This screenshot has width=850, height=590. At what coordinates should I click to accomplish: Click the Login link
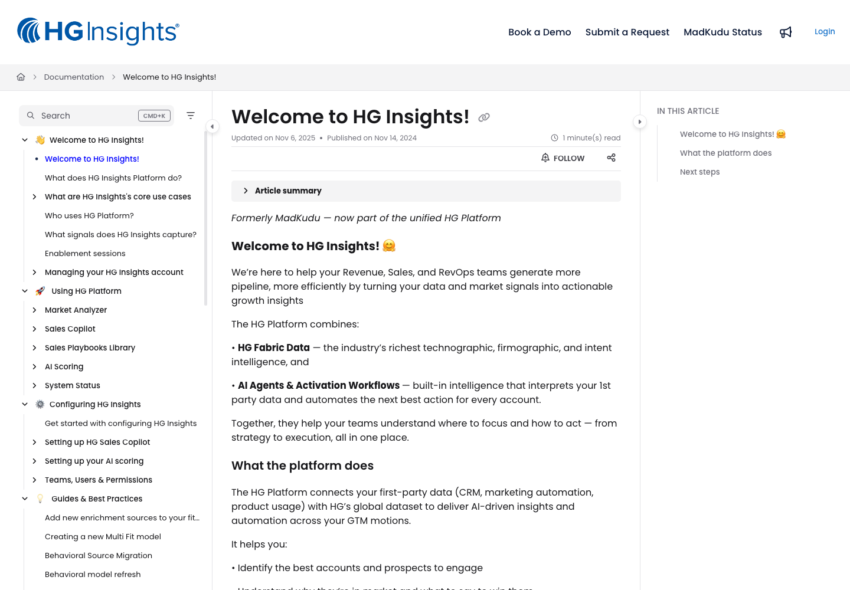tap(825, 31)
